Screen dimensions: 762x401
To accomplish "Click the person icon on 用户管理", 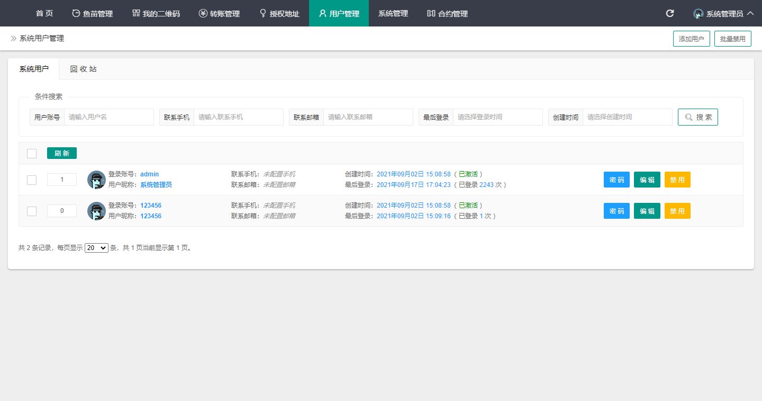I will (x=322, y=13).
